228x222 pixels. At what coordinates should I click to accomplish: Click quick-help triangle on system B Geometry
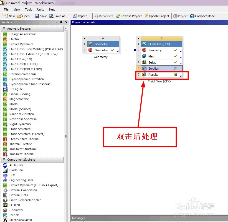coord(181,51)
